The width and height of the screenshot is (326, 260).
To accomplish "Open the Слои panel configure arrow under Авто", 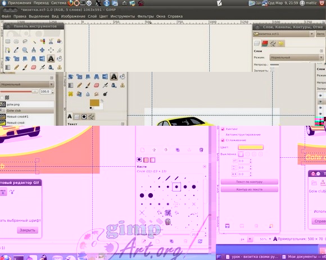I will click(x=322, y=51).
